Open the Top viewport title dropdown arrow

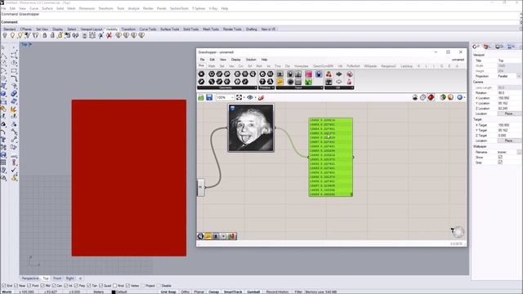30,44
